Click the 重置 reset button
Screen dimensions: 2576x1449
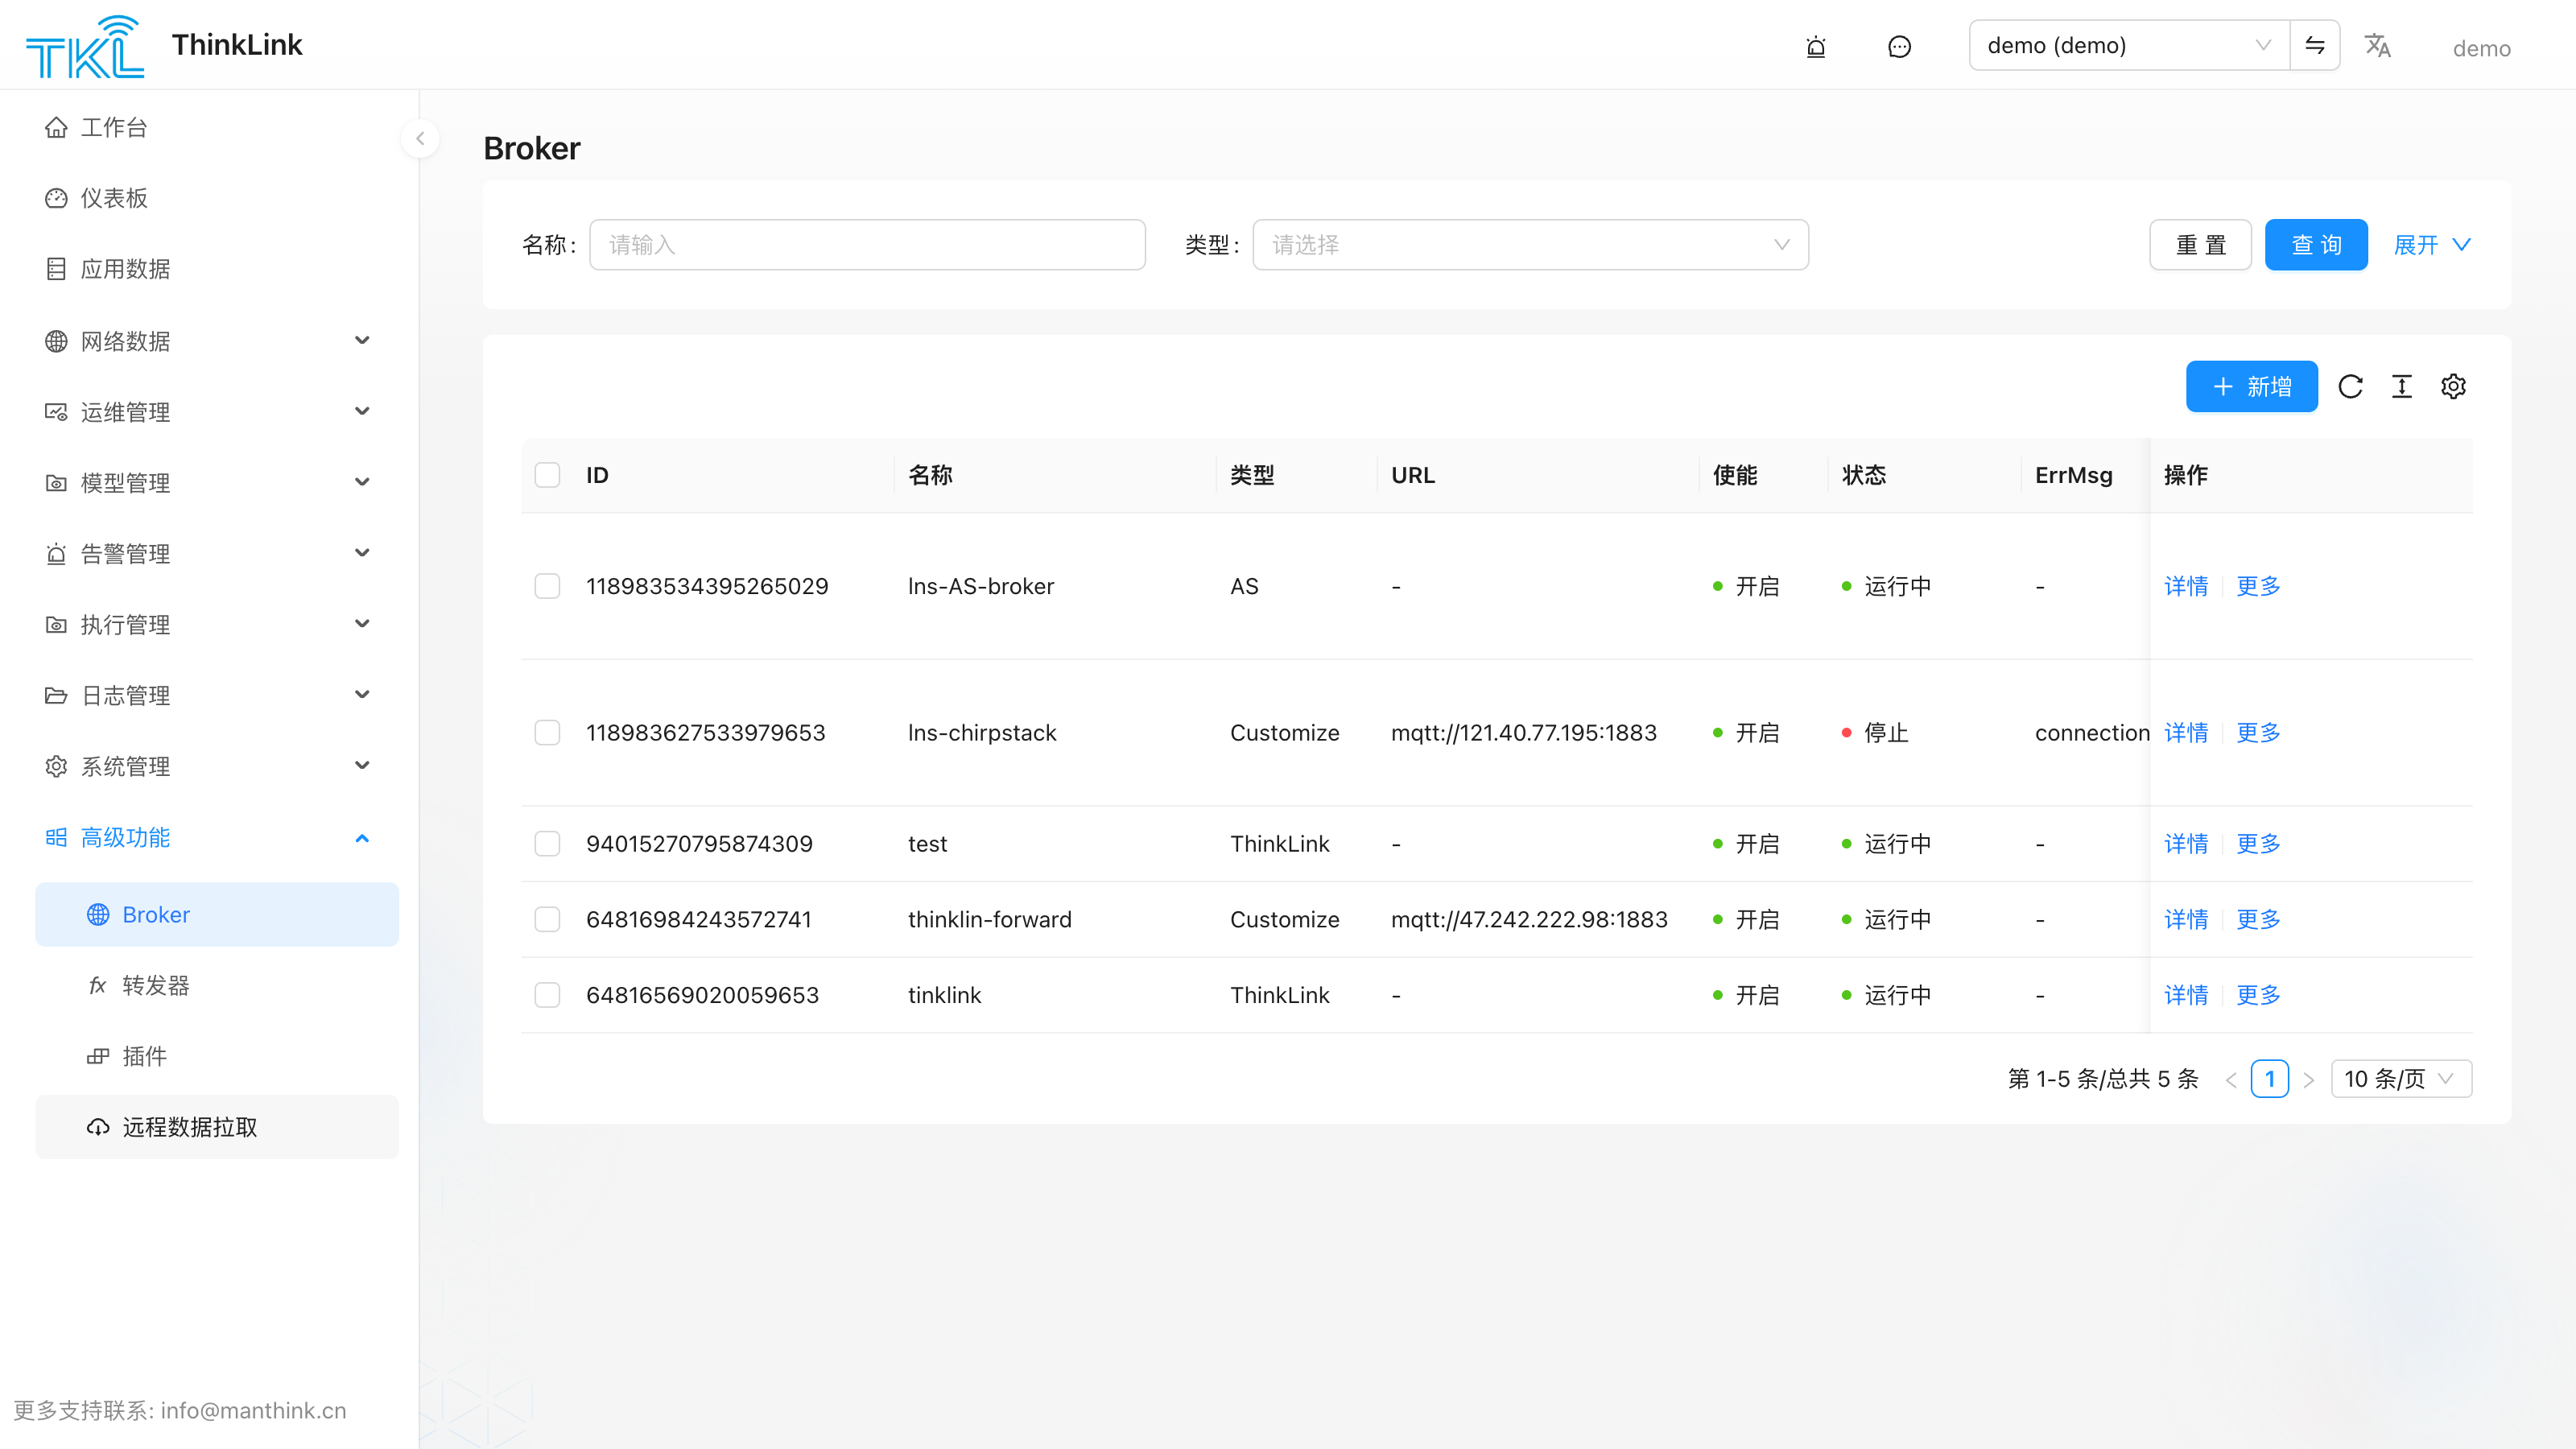click(x=2200, y=245)
